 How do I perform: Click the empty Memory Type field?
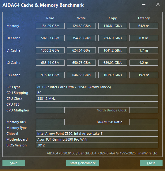tap(97, 128)
